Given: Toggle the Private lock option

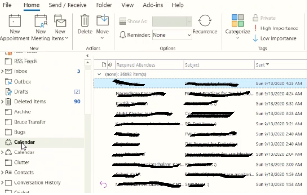Looking at the screenshot, I should (264, 18).
